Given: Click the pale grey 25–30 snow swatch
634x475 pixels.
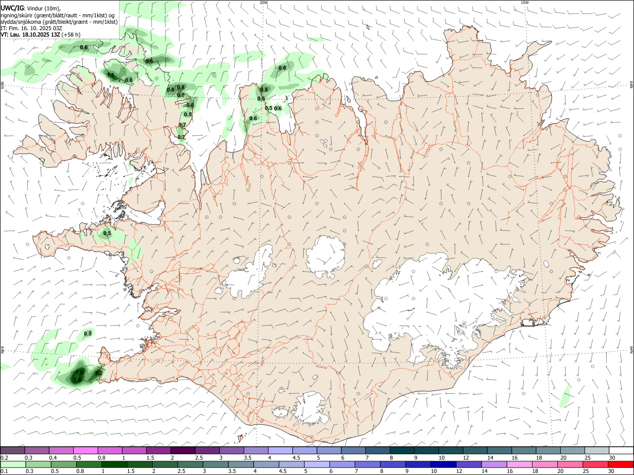Looking at the screenshot, I should 597,450.
